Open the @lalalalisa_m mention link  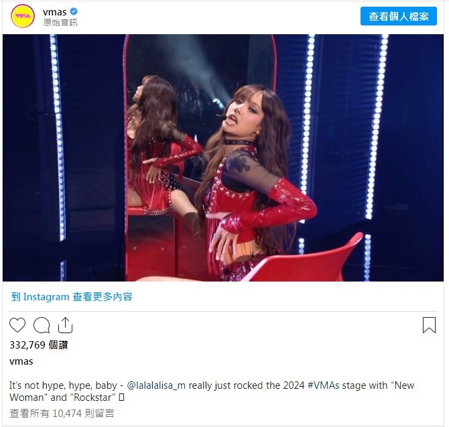[156, 385]
